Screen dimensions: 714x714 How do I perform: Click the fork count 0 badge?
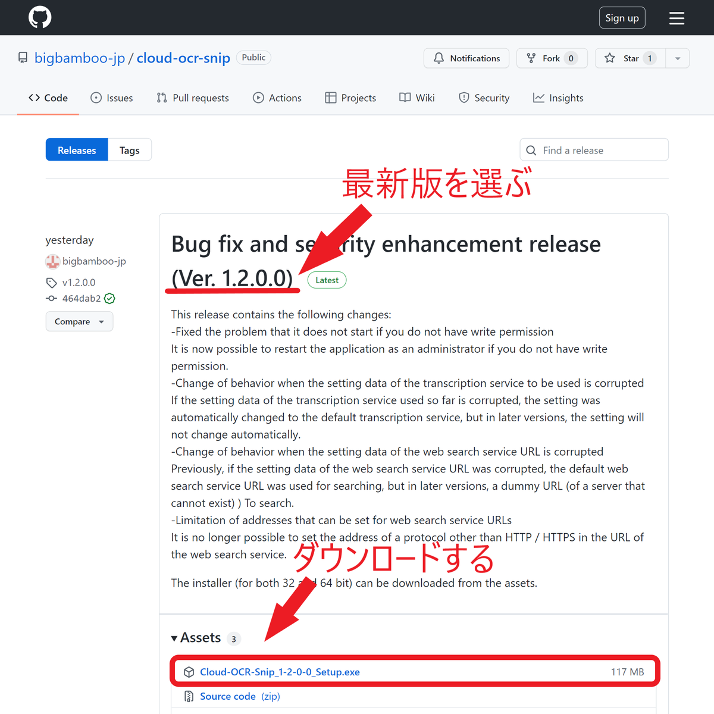click(x=571, y=58)
